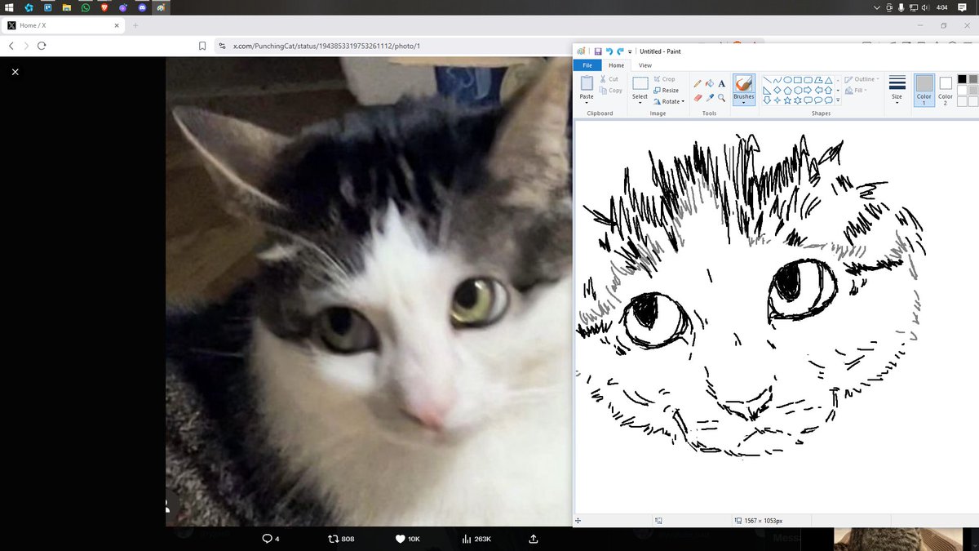
Task: Close the photo viewer with the X
Action: tap(15, 72)
